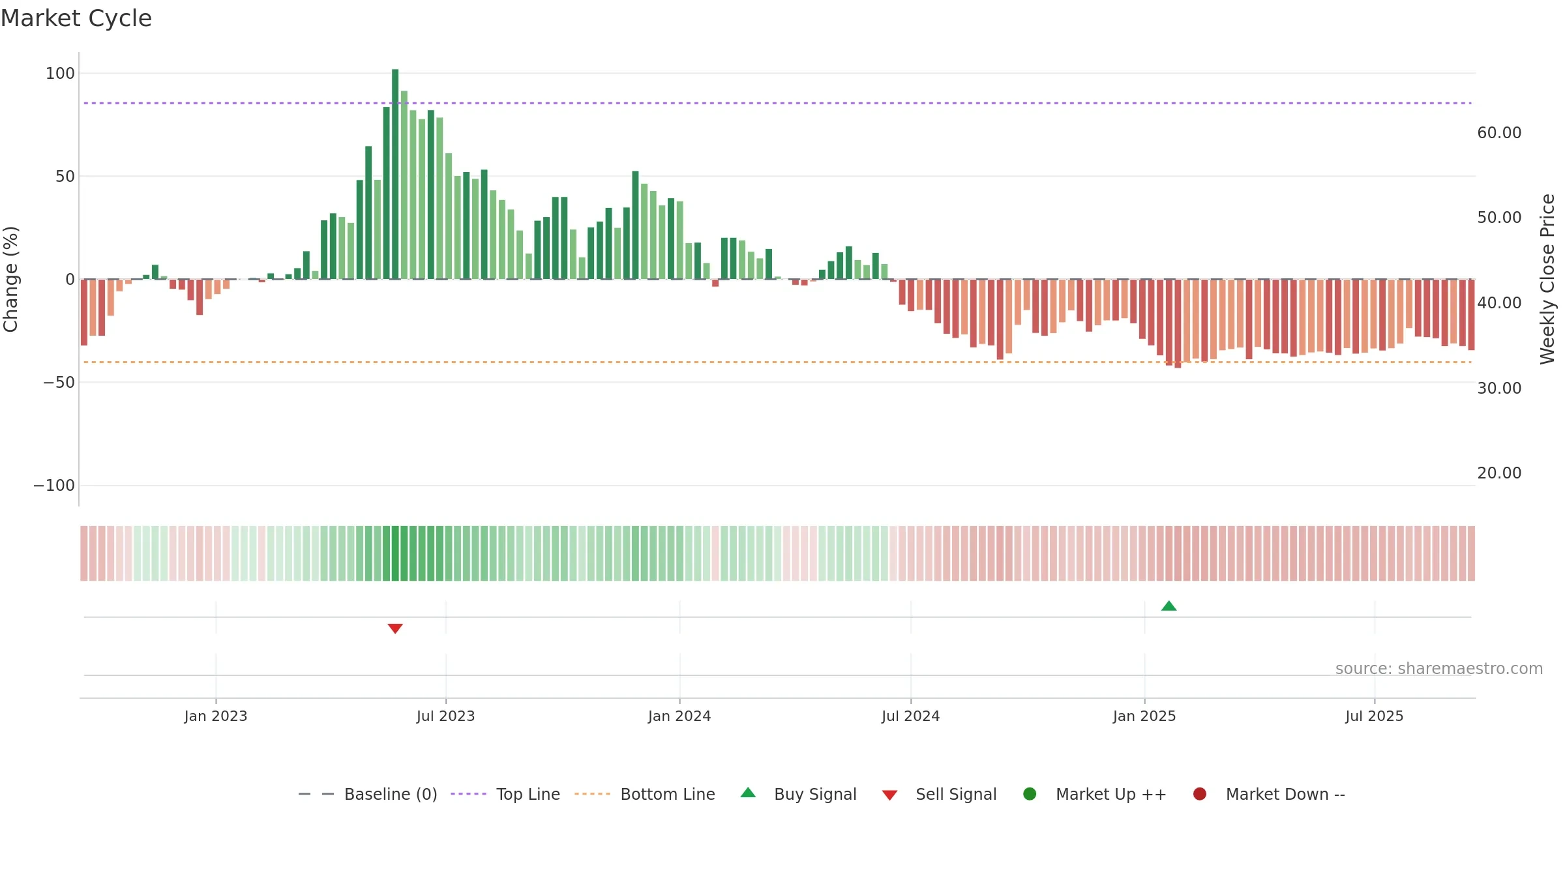This screenshot has height=880, width=1565.
Task: Click the Change (%) axis title
Action: pos(10,279)
